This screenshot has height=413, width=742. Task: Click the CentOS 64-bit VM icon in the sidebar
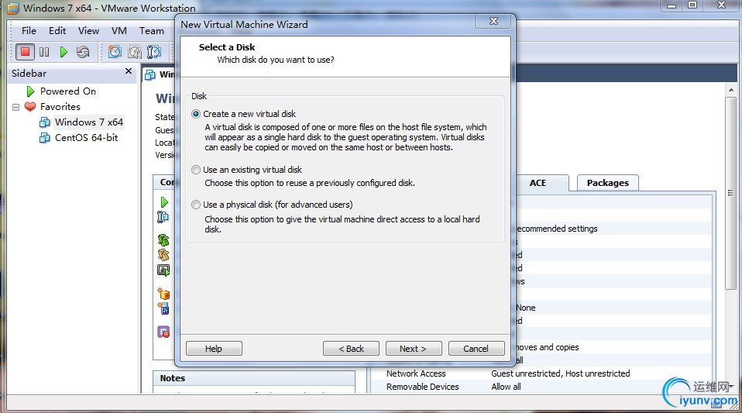44,138
